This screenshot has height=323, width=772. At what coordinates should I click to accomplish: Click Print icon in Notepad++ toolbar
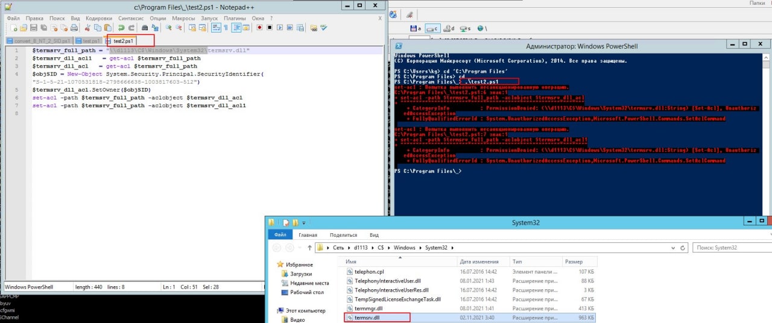(74, 28)
